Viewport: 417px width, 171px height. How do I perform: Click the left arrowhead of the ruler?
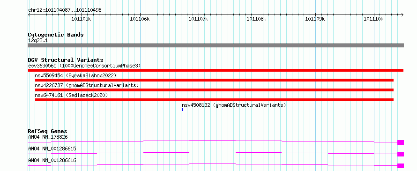coord(29,15)
